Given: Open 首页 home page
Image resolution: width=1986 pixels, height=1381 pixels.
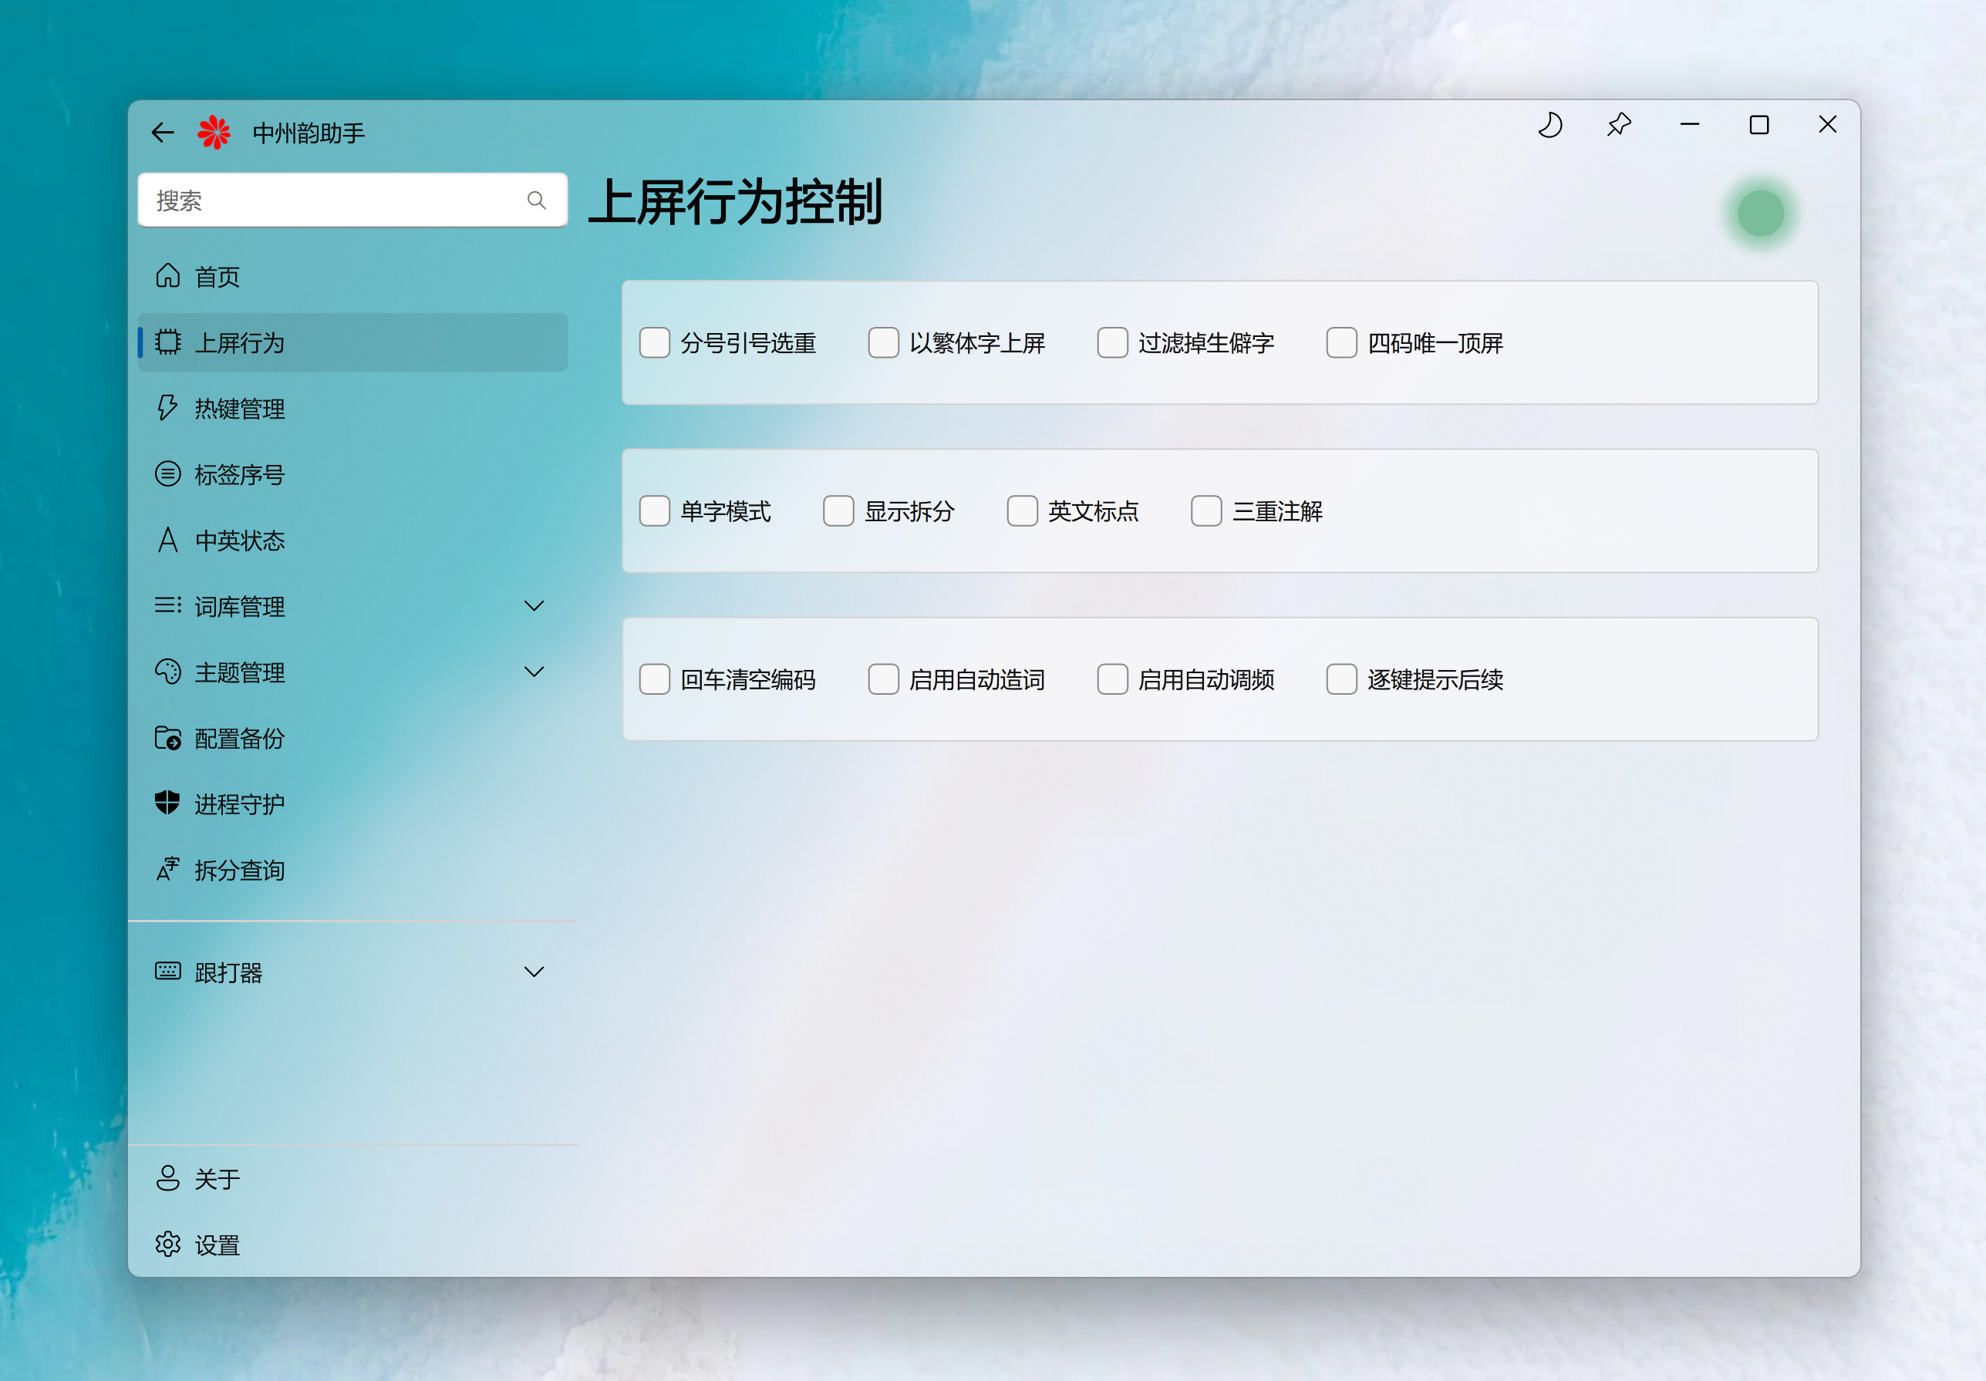Looking at the screenshot, I should click(216, 277).
